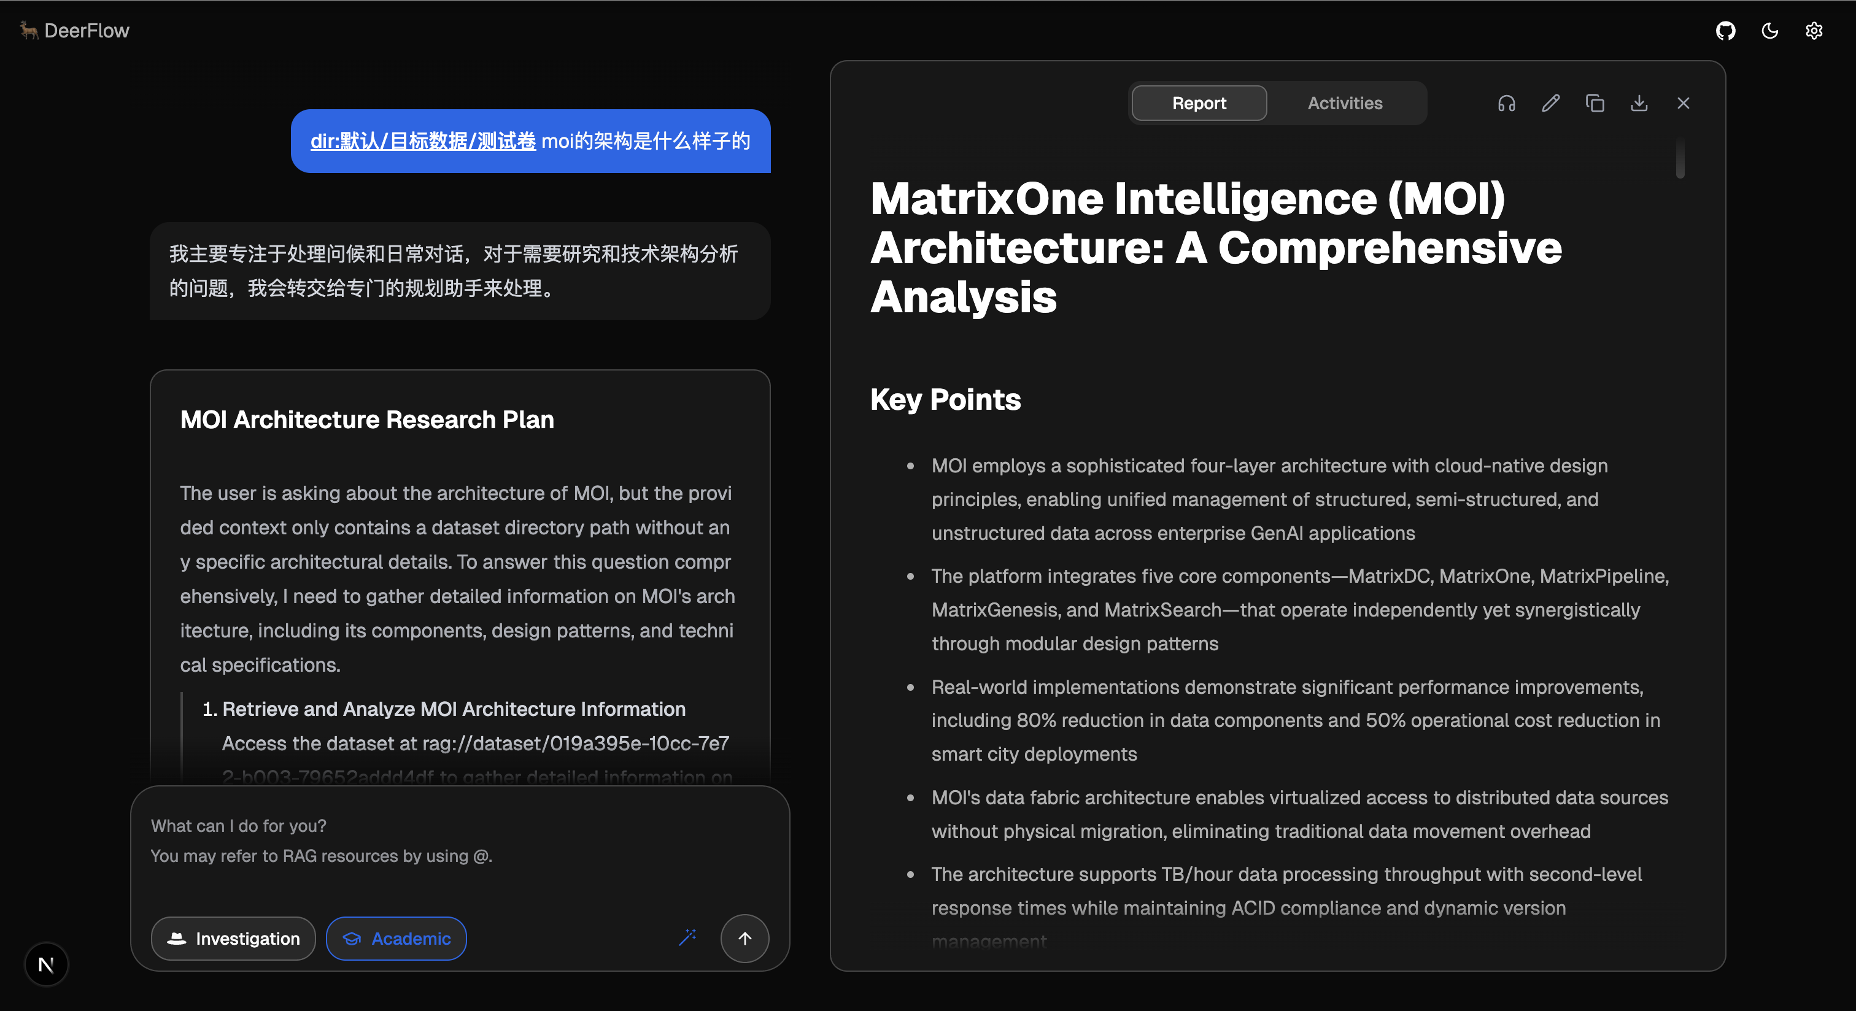
Task: Copy the report to clipboard
Action: click(x=1595, y=103)
